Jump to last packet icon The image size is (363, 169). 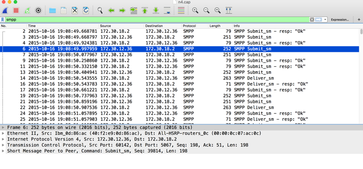pos(156,10)
